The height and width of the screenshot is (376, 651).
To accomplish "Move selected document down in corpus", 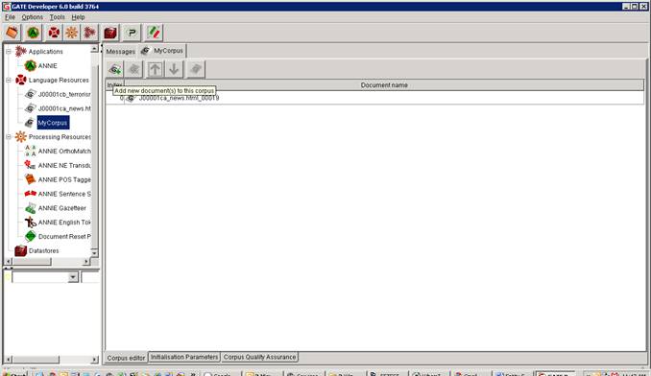I will 174,69.
